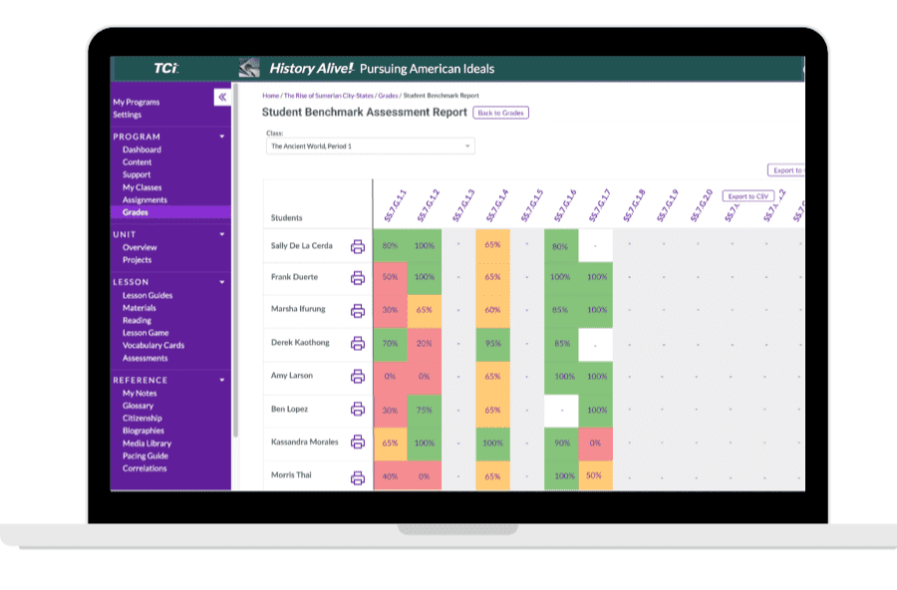Screen dimensions: 897x590
Task: Click Ben Lopez's 75% score cell
Action: tap(425, 411)
